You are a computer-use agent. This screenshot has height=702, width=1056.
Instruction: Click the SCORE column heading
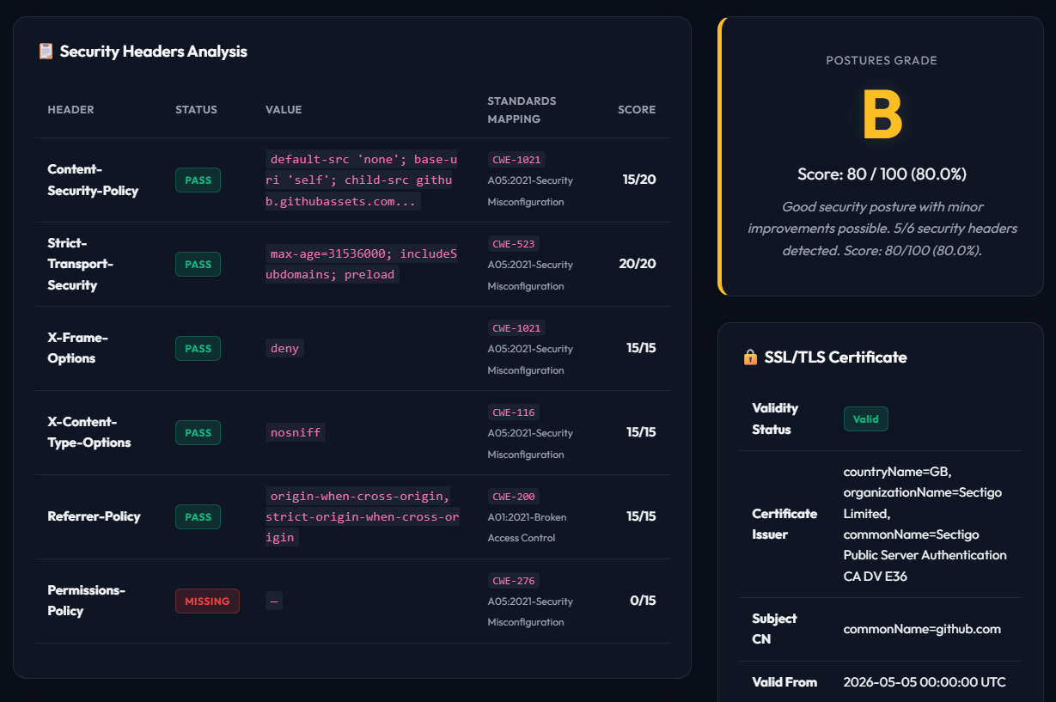(x=637, y=110)
